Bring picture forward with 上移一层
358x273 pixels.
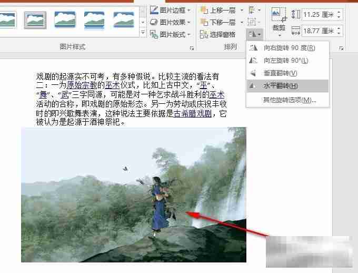pos(218,11)
